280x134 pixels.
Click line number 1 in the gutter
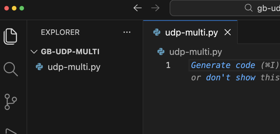click(168, 65)
